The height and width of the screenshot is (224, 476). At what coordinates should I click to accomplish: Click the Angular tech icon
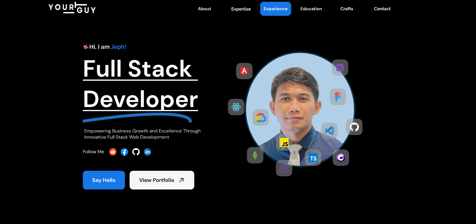pos(244,71)
